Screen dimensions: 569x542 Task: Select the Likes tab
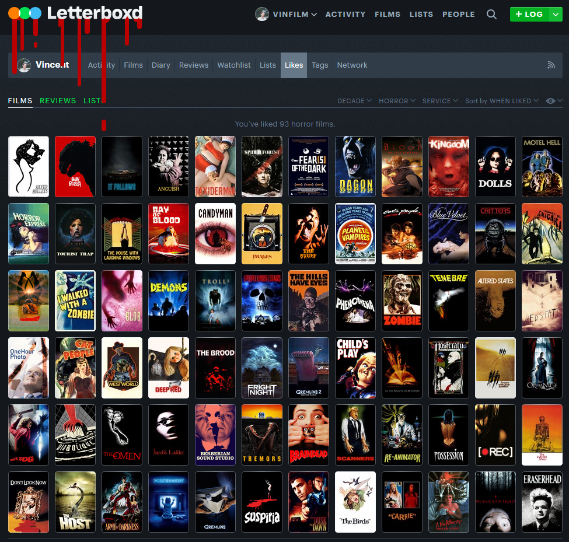[294, 65]
